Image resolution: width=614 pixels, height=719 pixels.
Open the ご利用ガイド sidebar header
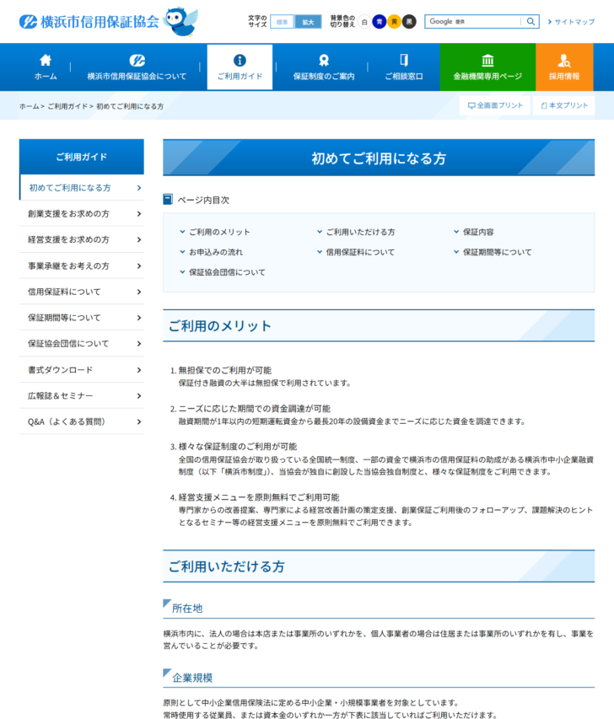(82, 157)
